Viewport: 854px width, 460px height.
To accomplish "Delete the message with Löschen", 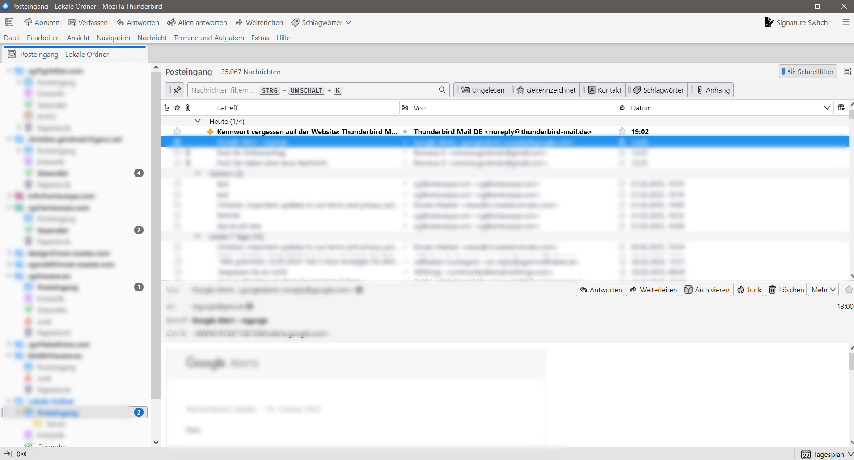I will [786, 290].
